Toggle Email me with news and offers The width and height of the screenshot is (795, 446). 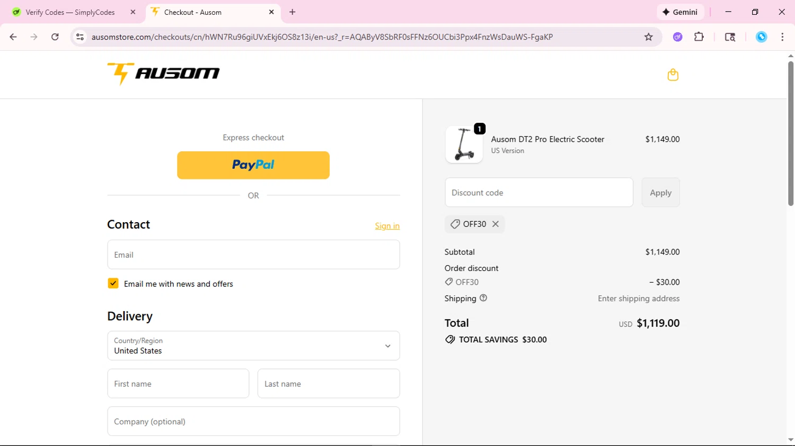[113, 284]
